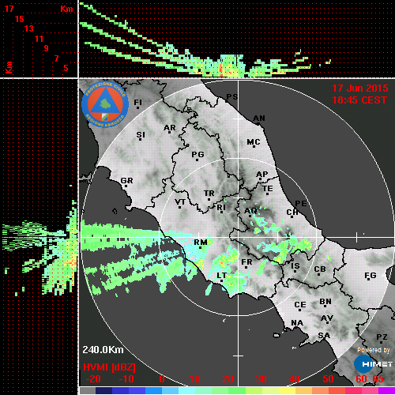
Task: Pick the PG city marker
Action: pyautogui.click(x=197, y=160)
